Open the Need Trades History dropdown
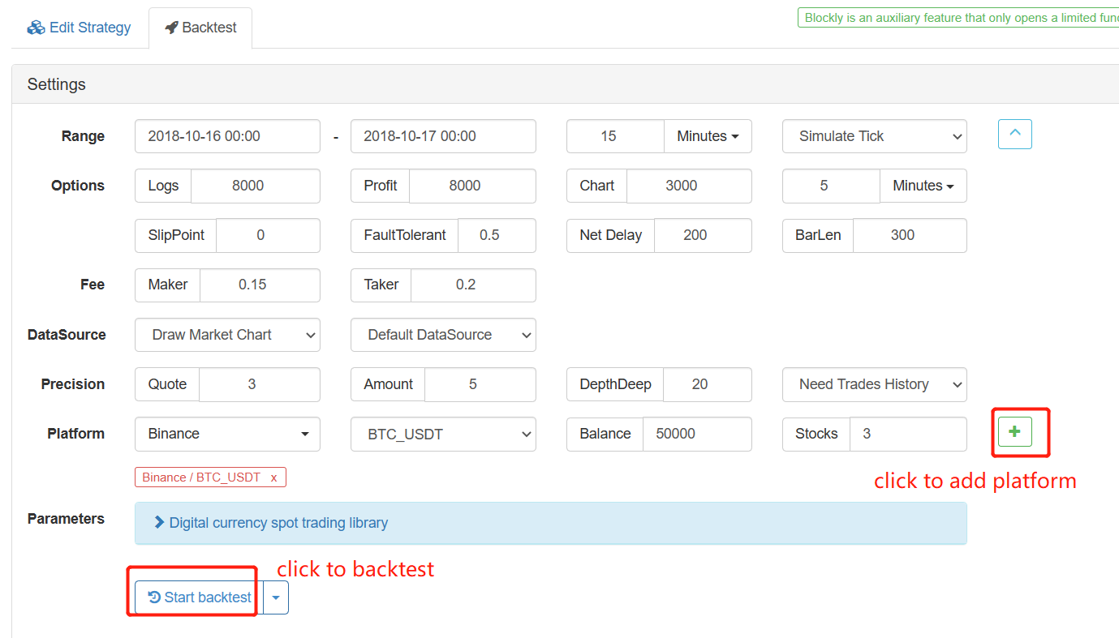Viewport: 1119px width, 638px height. 874,384
